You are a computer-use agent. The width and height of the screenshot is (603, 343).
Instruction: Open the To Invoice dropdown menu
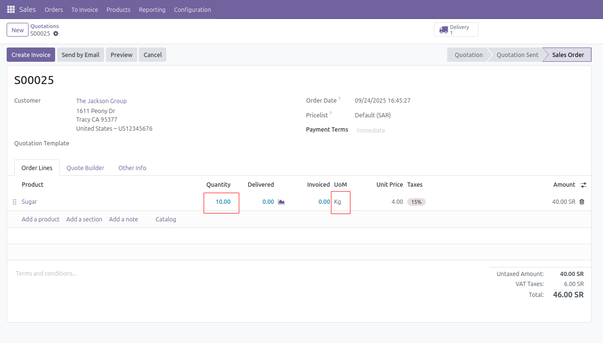pyautogui.click(x=85, y=10)
